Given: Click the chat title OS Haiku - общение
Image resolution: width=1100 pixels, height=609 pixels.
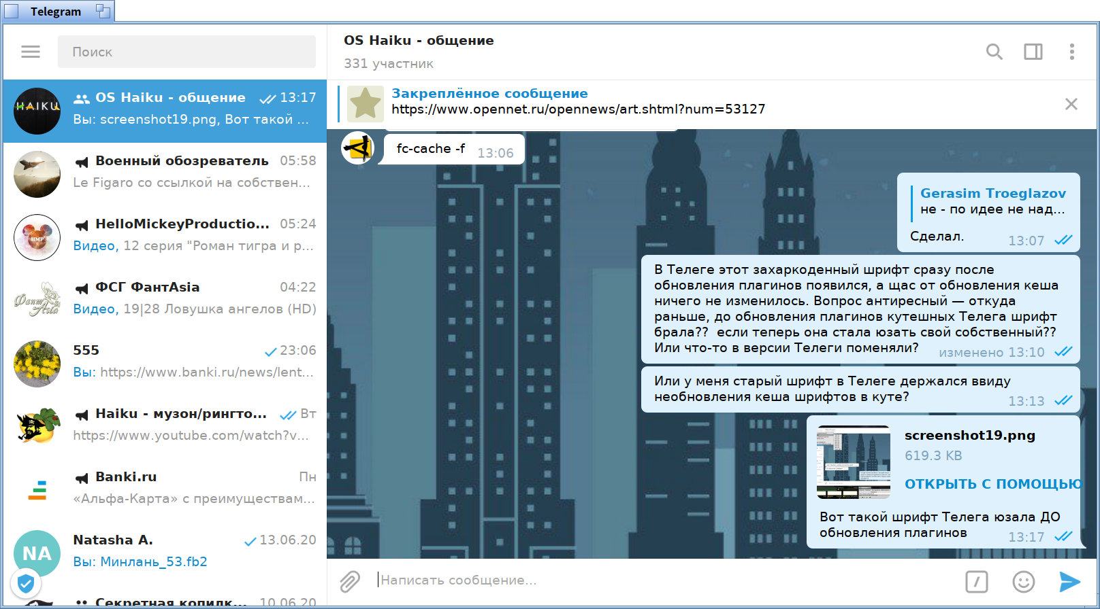Looking at the screenshot, I should pyautogui.click(x=419, y=40).
